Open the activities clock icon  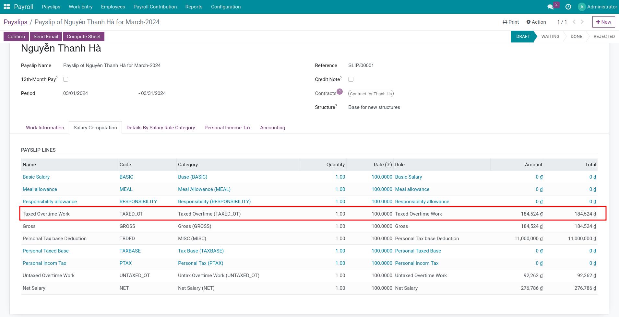pos(568,7)
